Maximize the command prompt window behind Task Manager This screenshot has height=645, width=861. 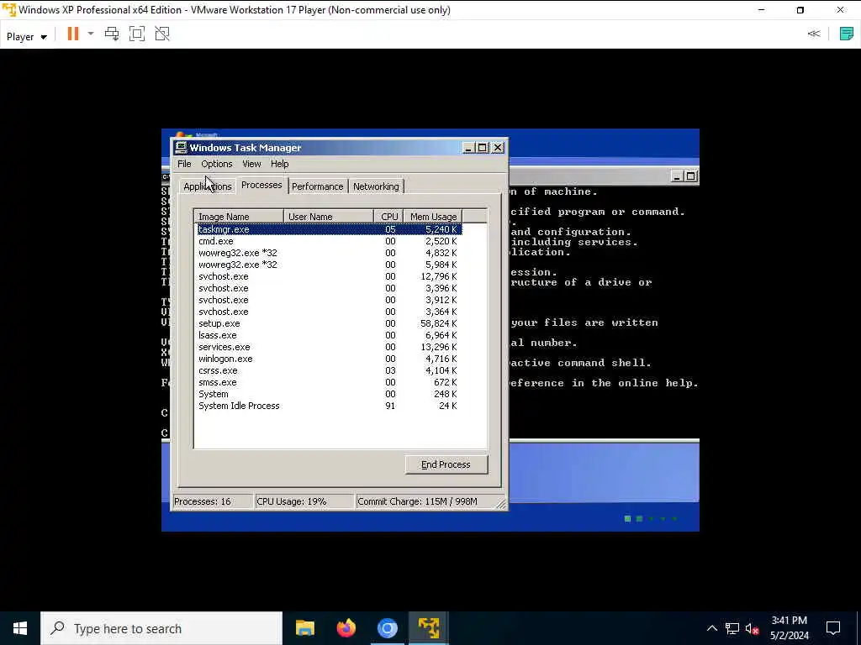[691, 176]
